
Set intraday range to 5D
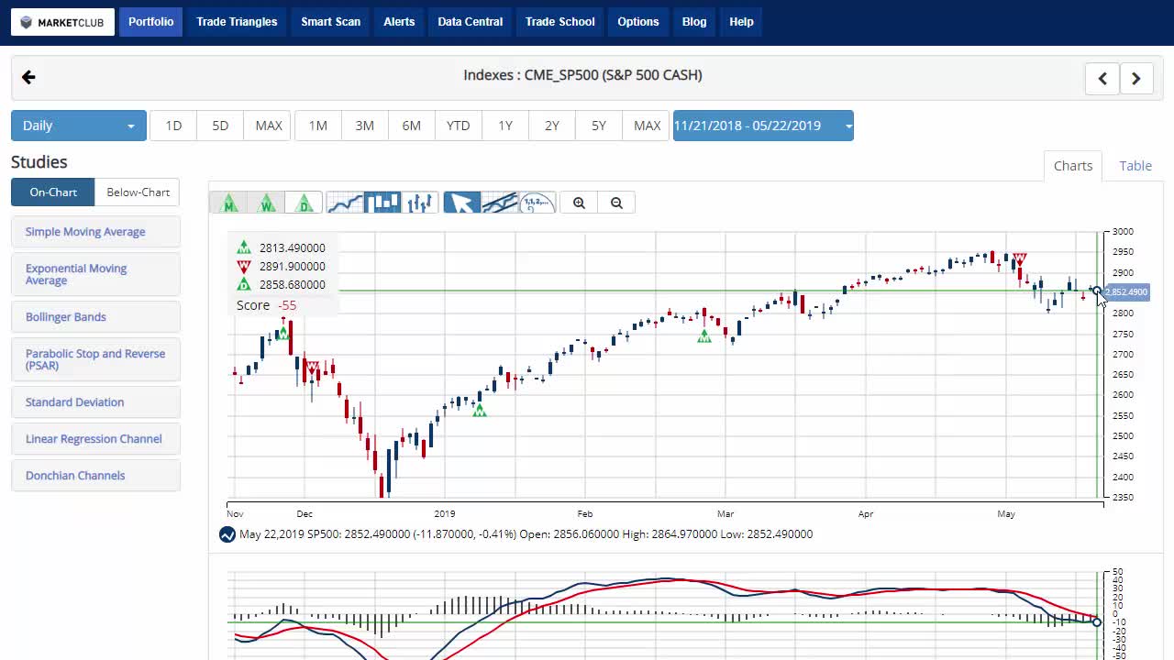pyautogui.click(x=220, y=126)
